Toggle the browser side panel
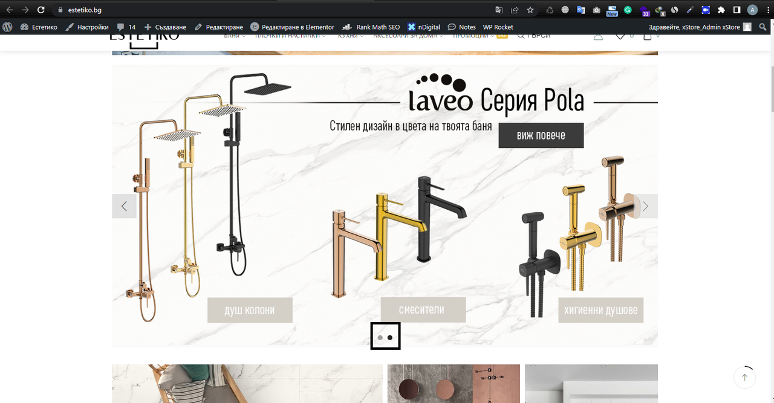This screenshot has width=774, height=403. pos(737,10)
